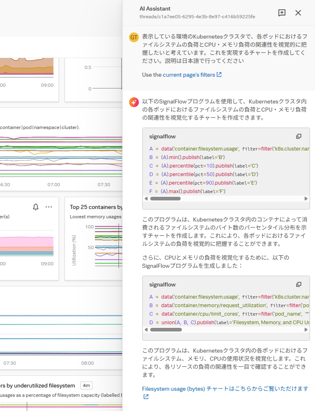The height and width of the screenshot is (411, 315).
Task: Click code line with percentile(pct=50)
Action: pyautogui.click(x=203, y=174)
